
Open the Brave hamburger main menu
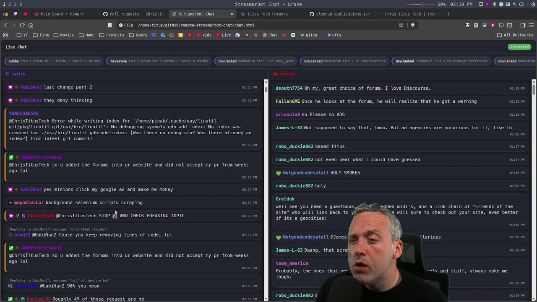531,25
